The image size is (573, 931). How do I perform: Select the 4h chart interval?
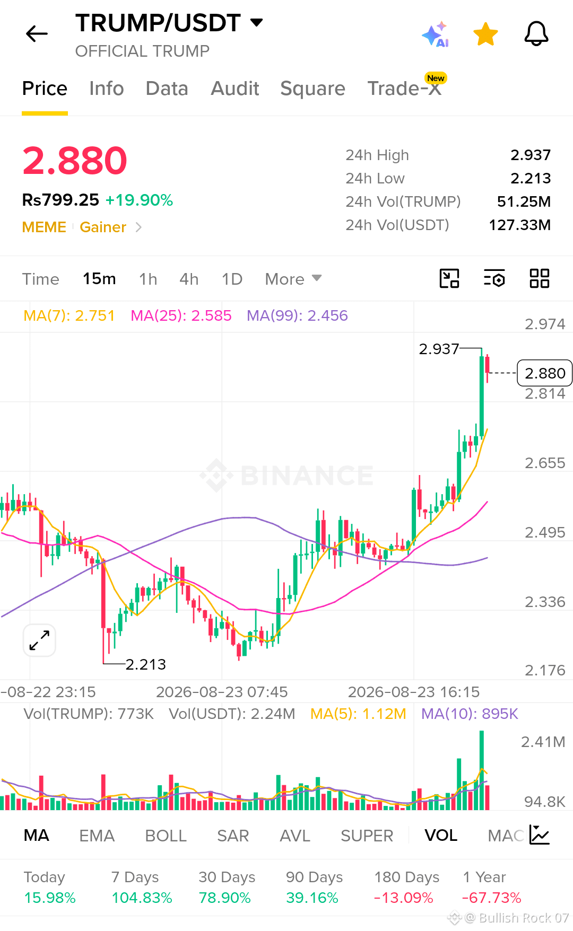pos(189,279)
